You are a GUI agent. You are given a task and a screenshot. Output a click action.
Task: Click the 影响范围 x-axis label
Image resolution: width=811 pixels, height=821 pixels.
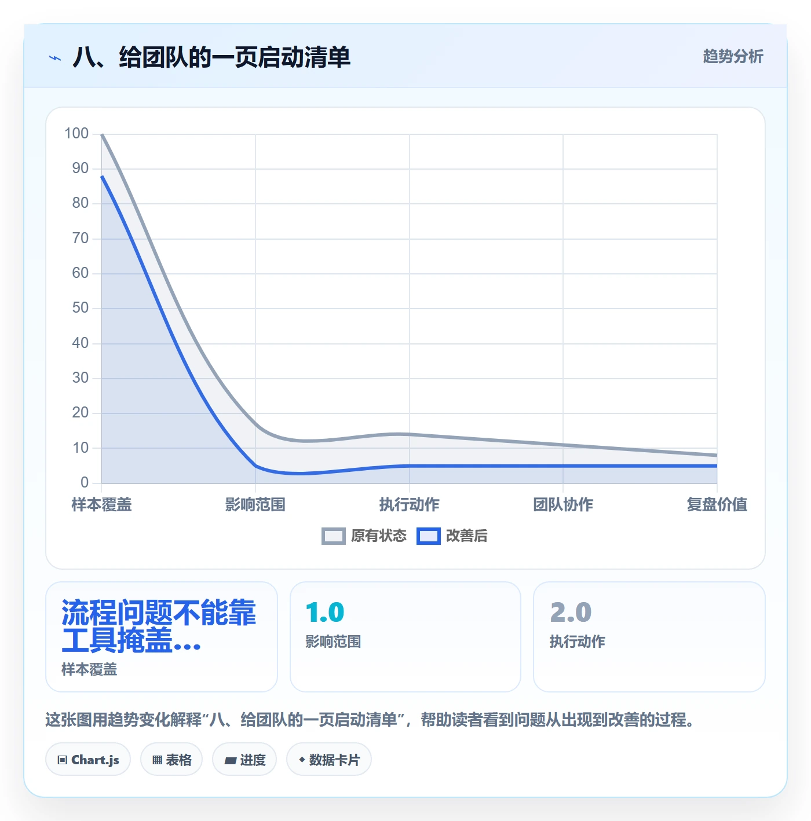coord(255,505)
